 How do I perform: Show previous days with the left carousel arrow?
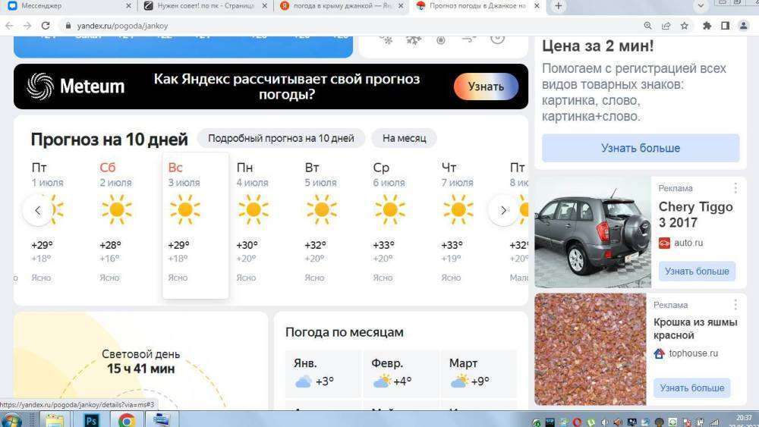tap(38, 210)
